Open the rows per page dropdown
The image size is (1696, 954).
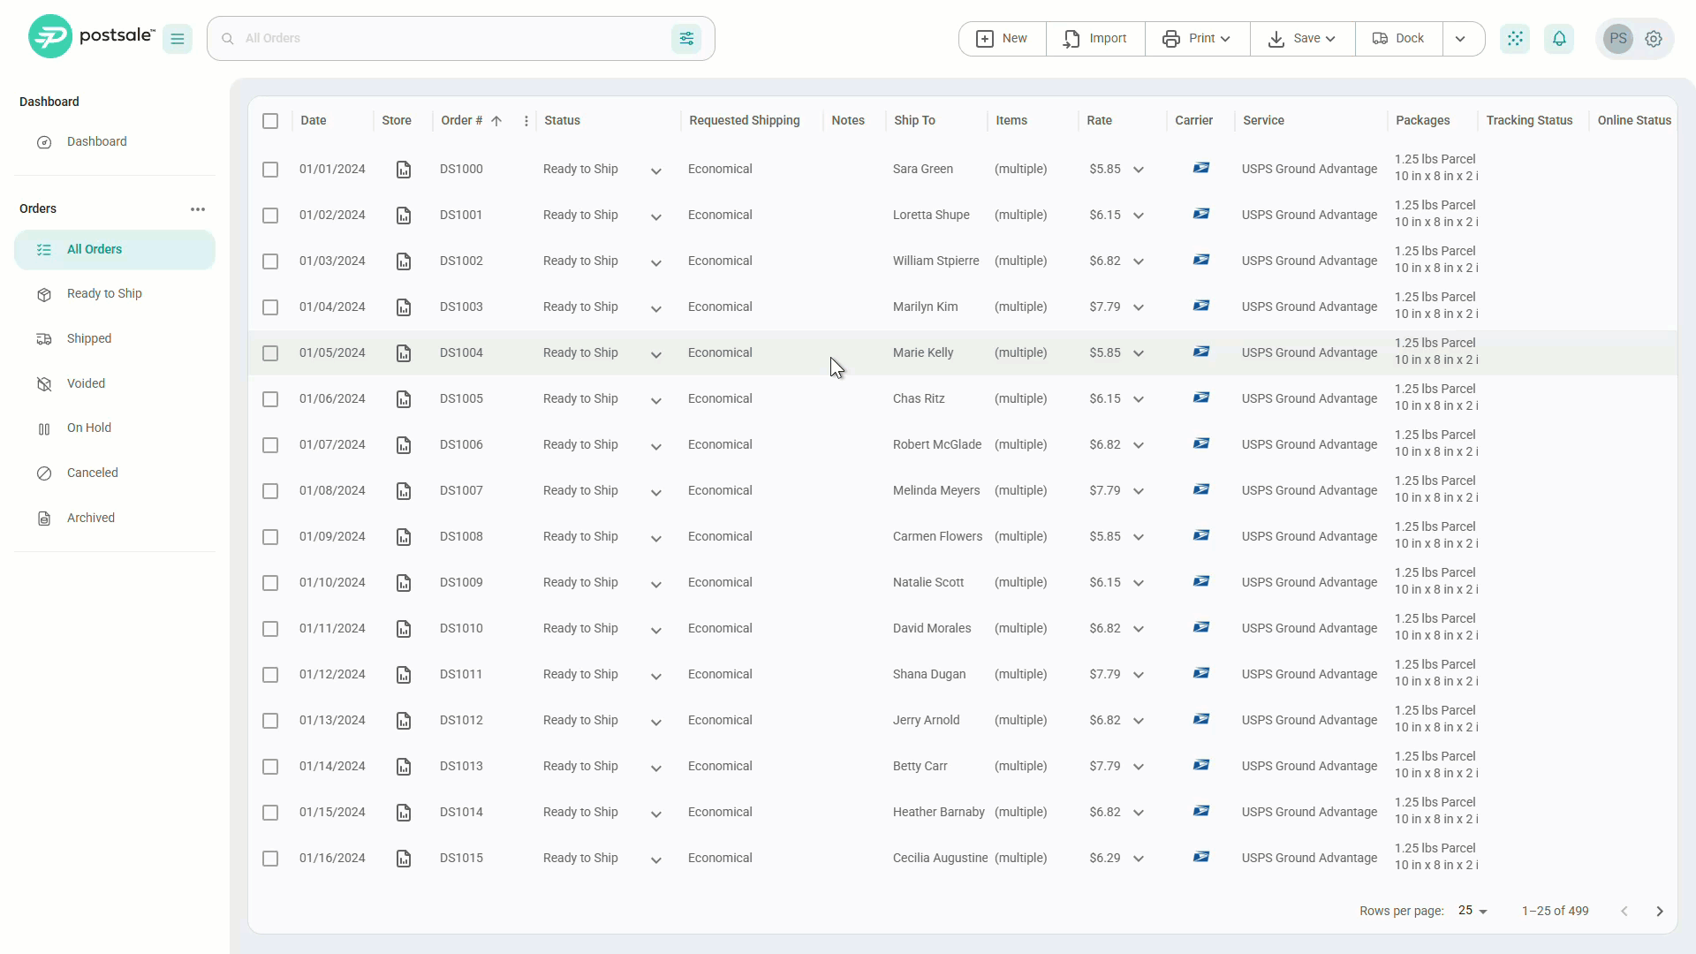[1473, 911]
